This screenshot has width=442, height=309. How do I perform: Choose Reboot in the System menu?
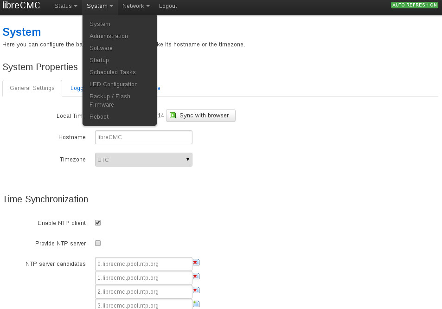(99, 117)
